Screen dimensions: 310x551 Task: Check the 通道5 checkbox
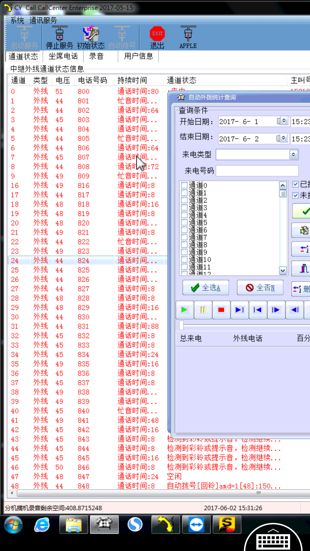(184, 222)
